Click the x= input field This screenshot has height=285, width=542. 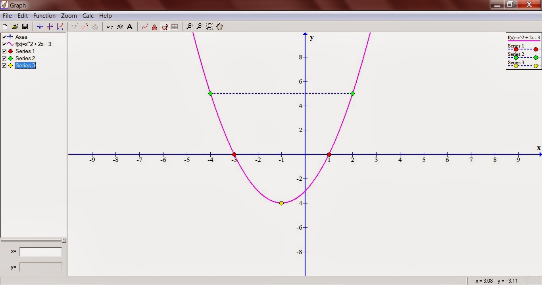tap(41, 251)
